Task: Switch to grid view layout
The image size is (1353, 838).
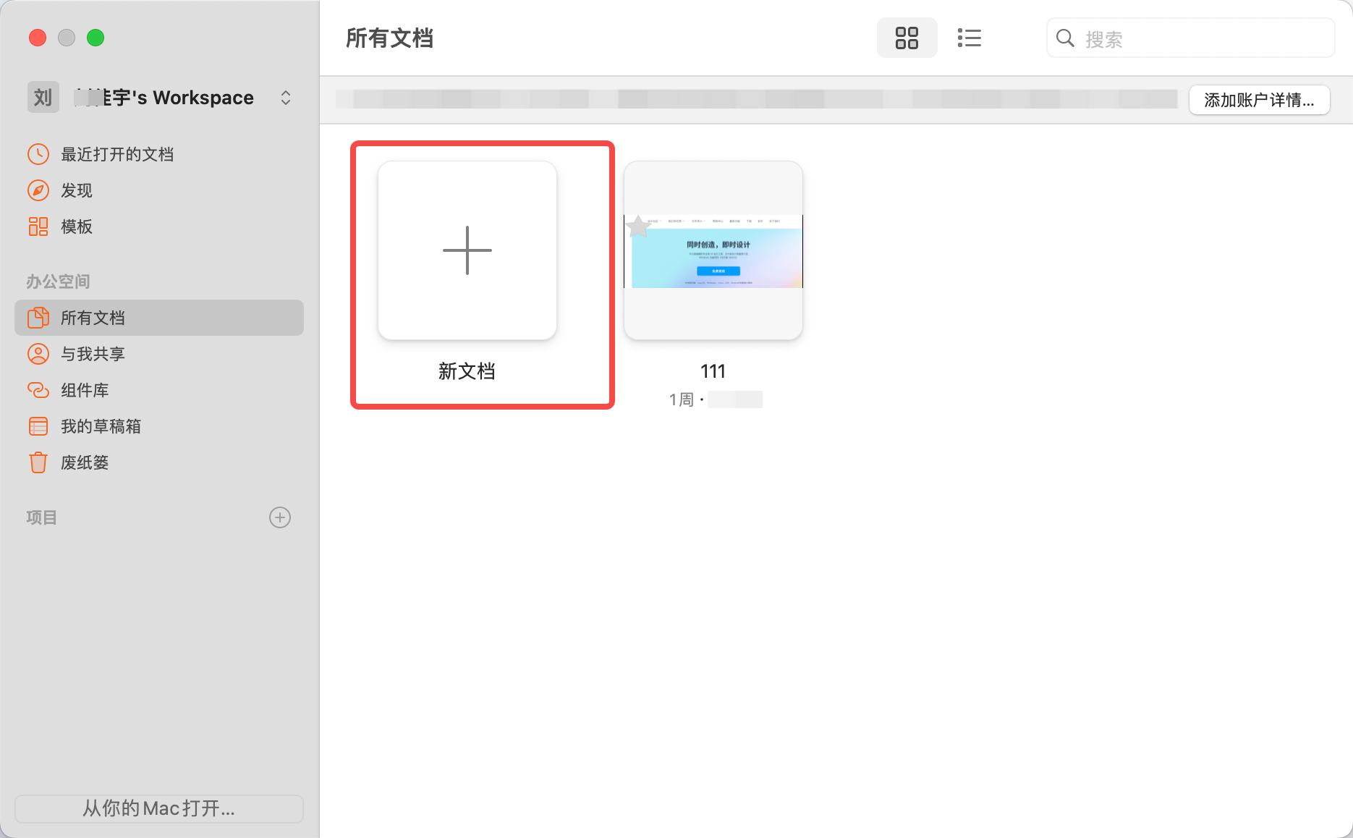Action: (907, 38)
